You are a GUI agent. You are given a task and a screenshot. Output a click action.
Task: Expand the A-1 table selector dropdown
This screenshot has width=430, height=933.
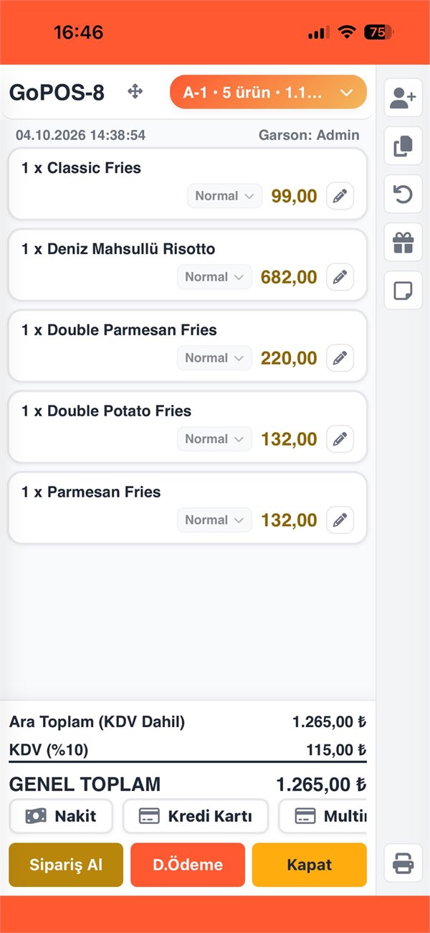coord(268,93)
